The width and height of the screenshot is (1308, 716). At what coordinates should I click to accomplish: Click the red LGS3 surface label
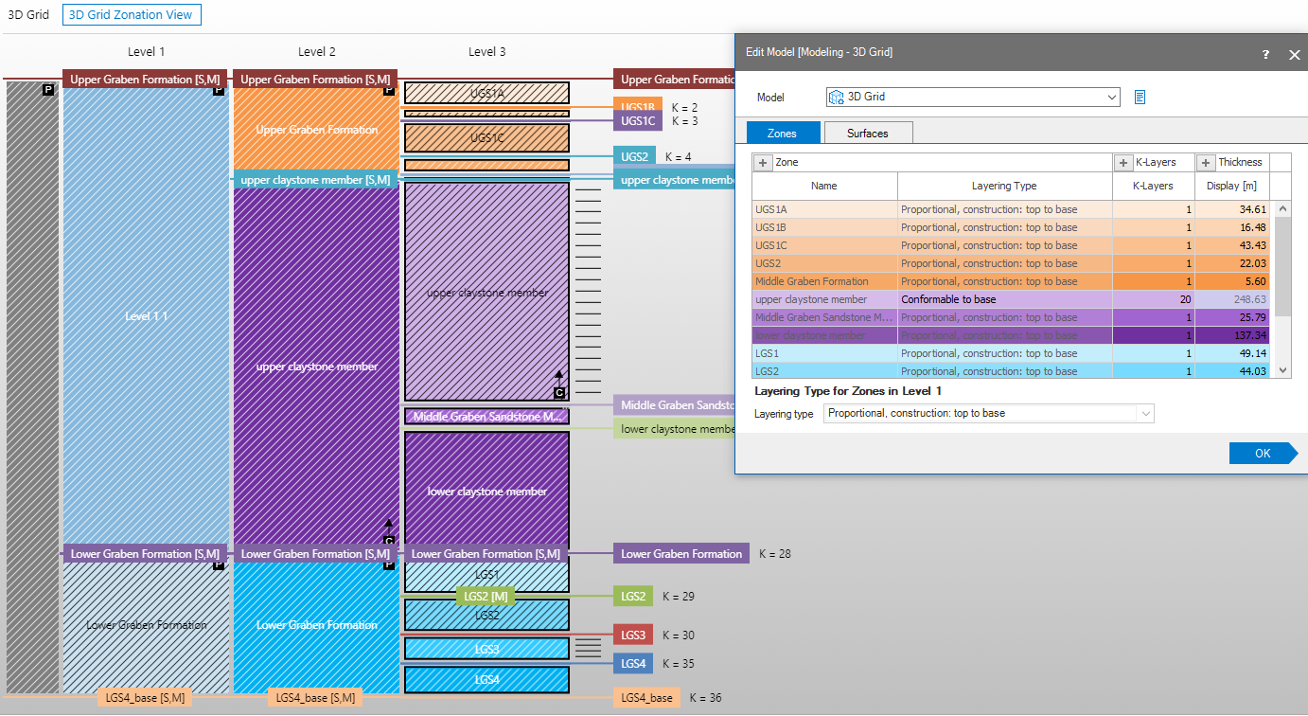click(633, 635)
